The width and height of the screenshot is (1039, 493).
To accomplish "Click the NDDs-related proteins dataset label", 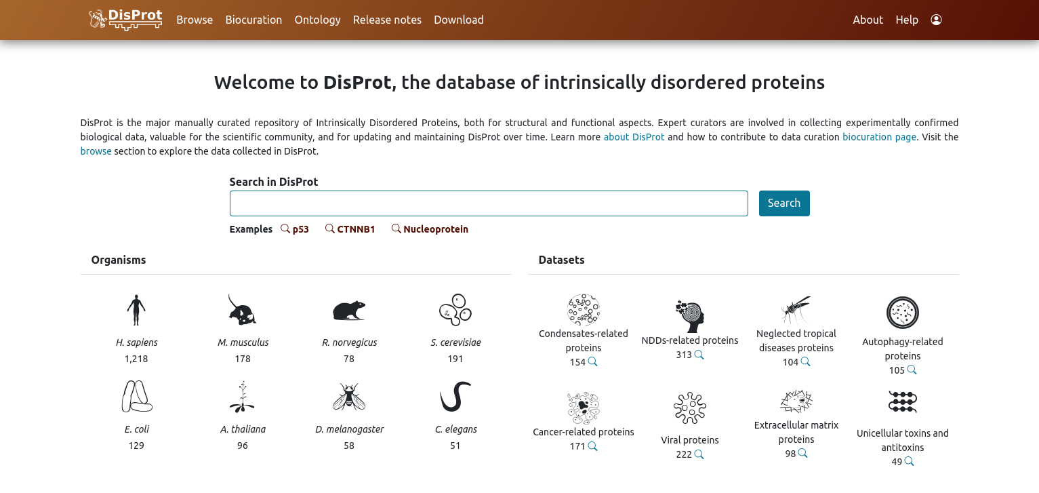I will 690,340.
